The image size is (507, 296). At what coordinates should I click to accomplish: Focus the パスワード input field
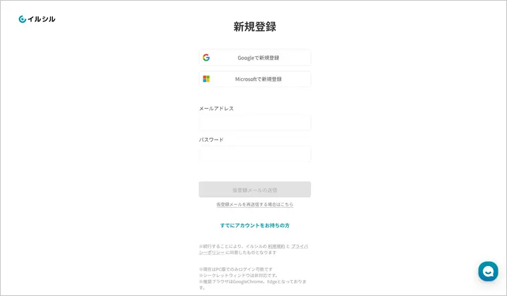point(255,154)
